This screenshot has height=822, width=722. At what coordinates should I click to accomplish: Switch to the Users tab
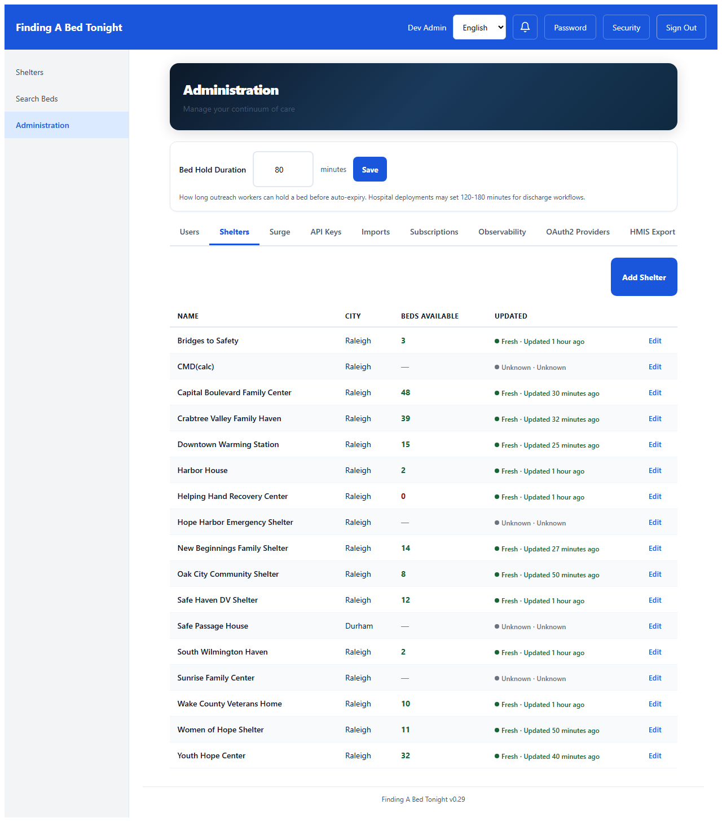point(189,232)
